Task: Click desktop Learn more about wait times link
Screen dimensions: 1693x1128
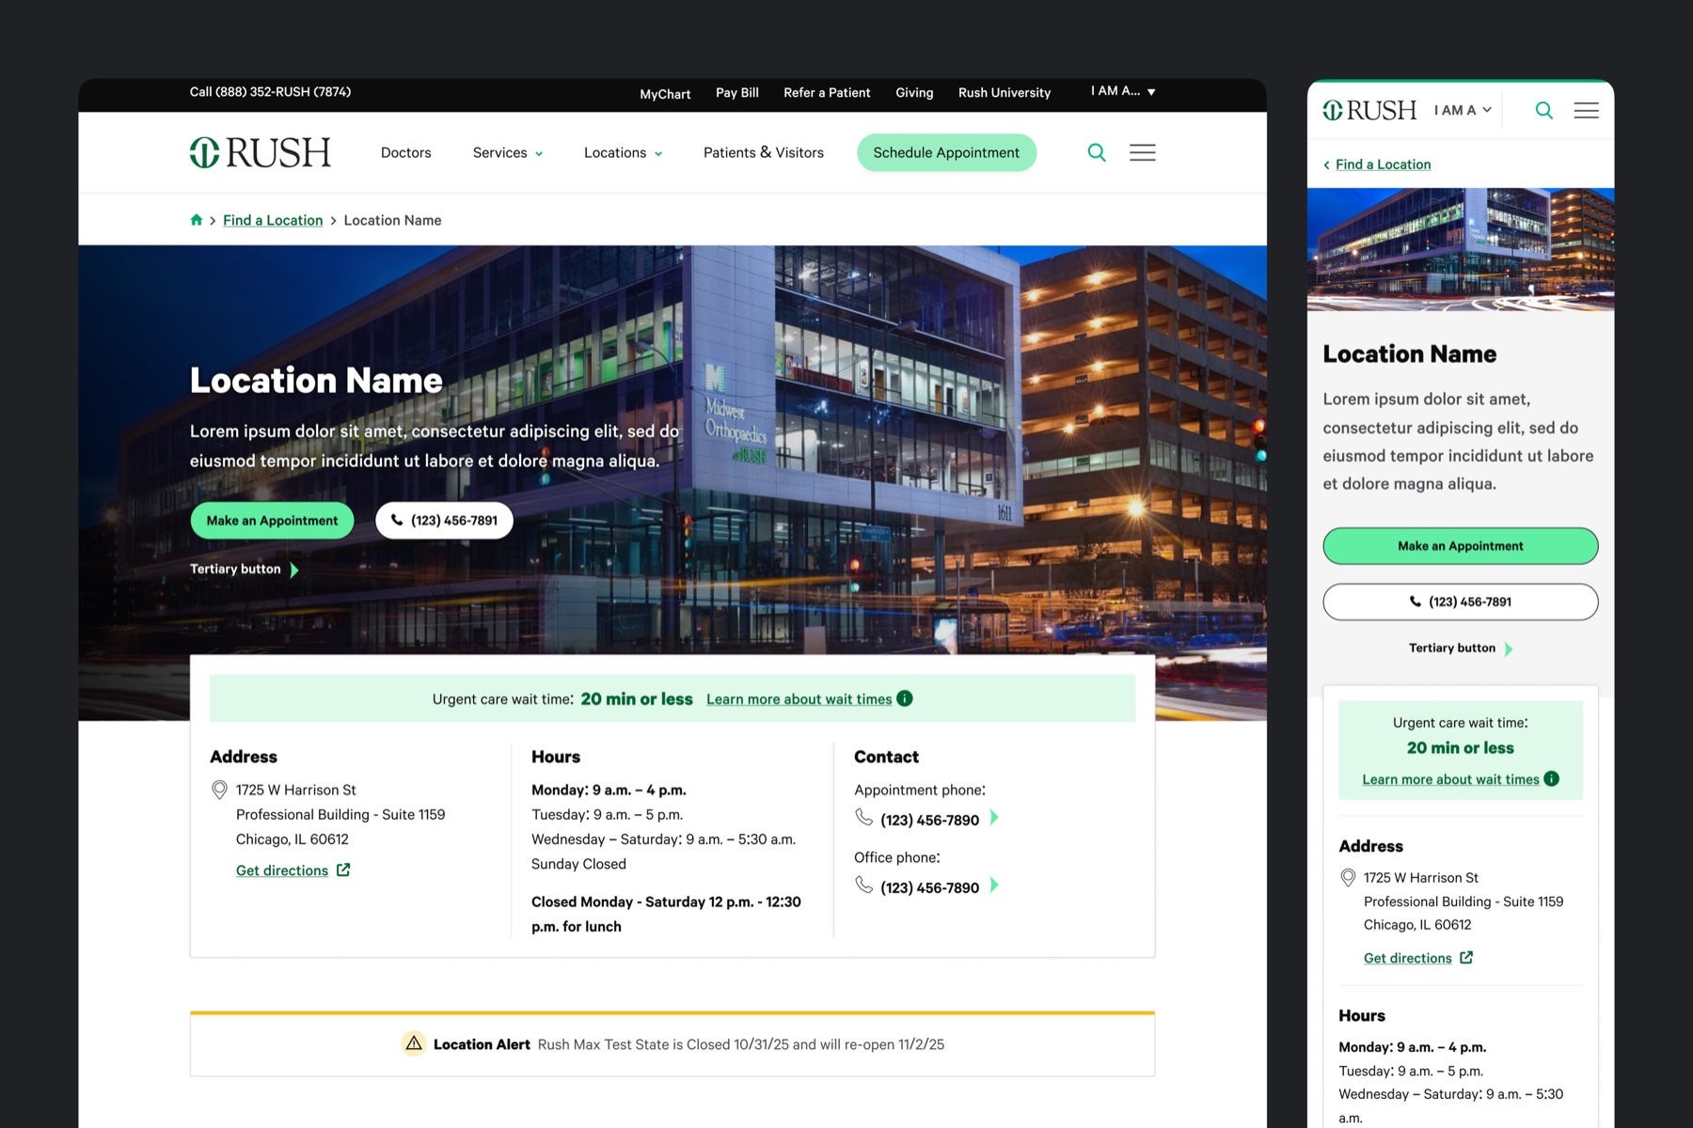Action: (799, 699)
